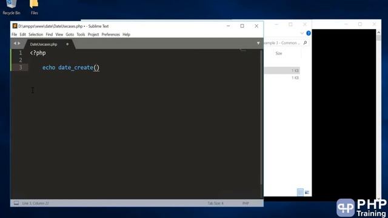388x218 pixels.
Task: Click the Sublime Text vertical scrollbar
Action: (261, 117)
